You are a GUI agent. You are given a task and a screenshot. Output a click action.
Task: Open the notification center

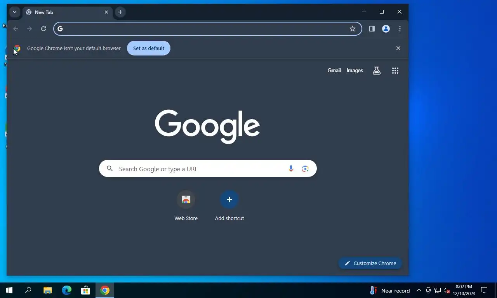pyautogui.click(x=484, y=290)
